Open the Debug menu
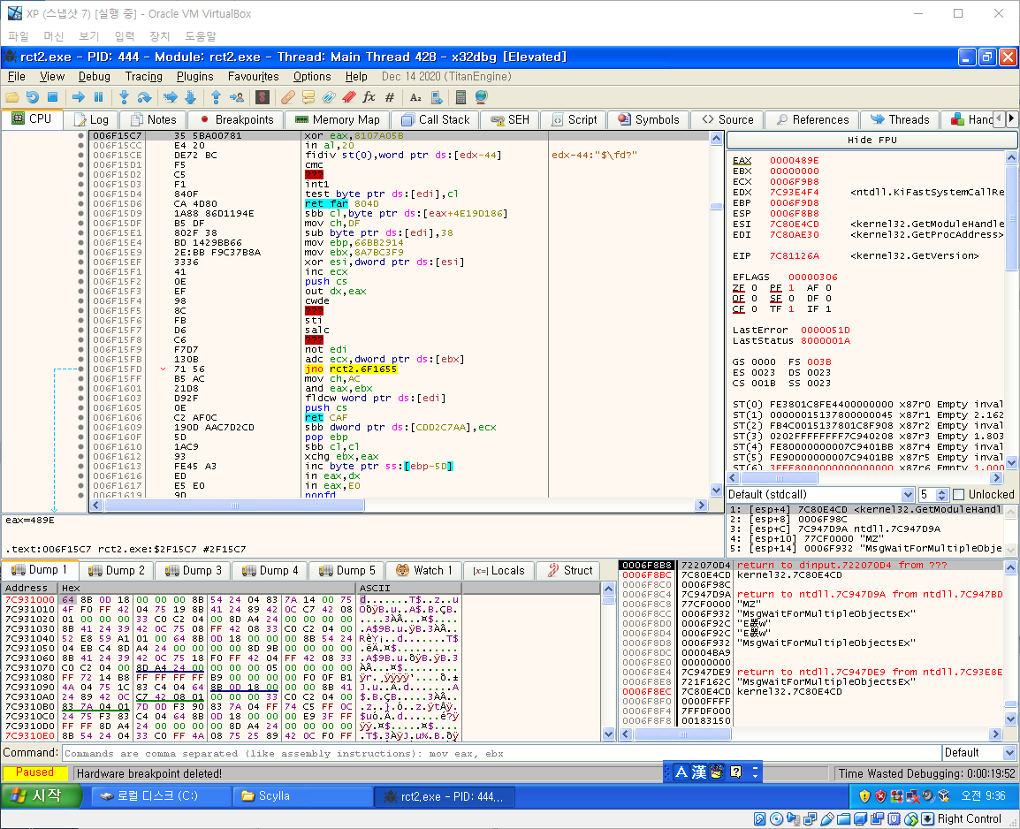Viewport: 1020px width, 829px height. click(x=95, y=77)
